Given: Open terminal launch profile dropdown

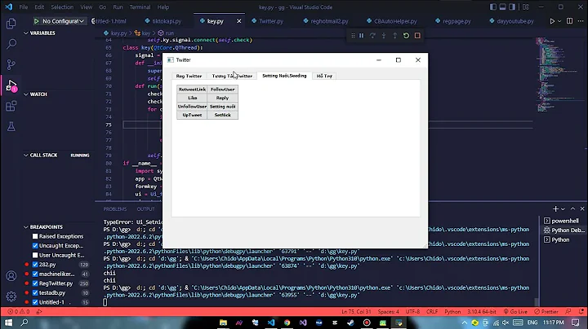Looking at the screenshot, I should (x=563, y=209).
